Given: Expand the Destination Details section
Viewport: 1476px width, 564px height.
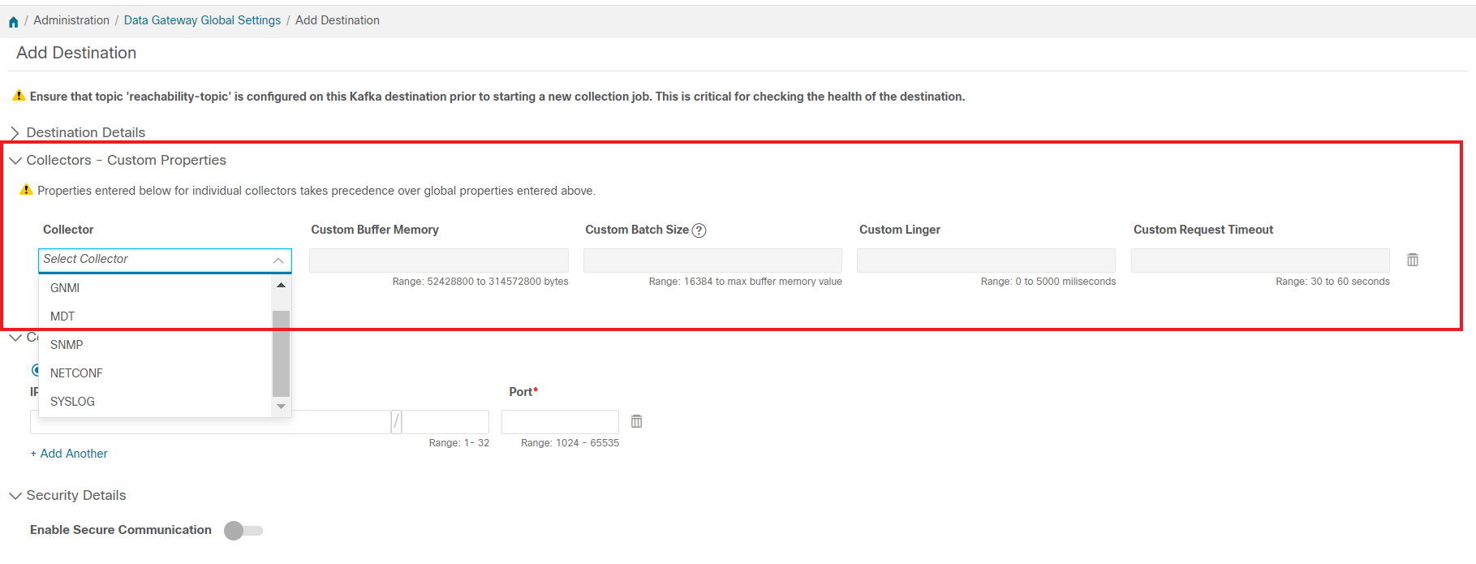Looking at the screenshot, I should (x=15, y=133).
